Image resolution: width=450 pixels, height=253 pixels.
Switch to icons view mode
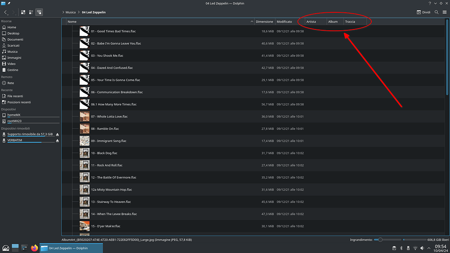tap(23, 12)
